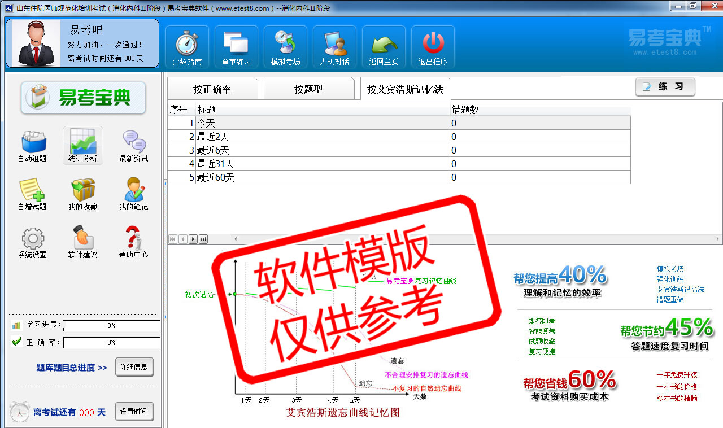Open 帮助中心 question mark icon

pyautogui.click(x=133, y=242)
